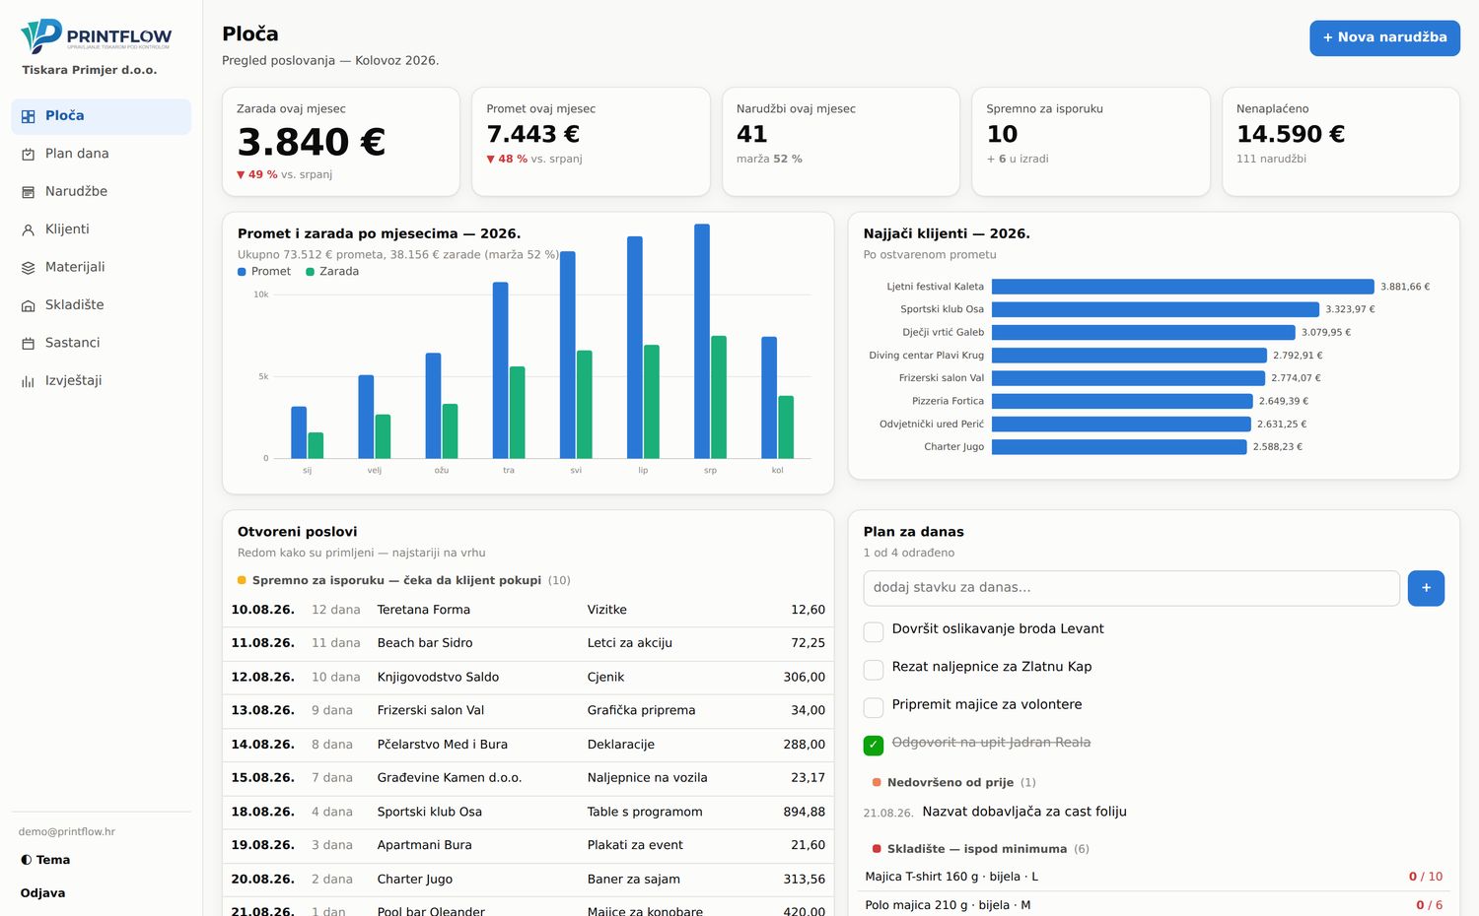Click Odjava to log out

tap(42, 893)
